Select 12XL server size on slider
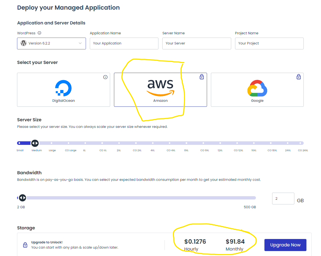The height and width of the screenshot is (256, 321). click(220, 143)
